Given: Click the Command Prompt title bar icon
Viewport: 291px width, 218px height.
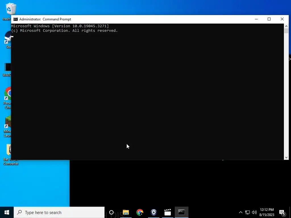Looking at the screenshot, I should [16, 19].
